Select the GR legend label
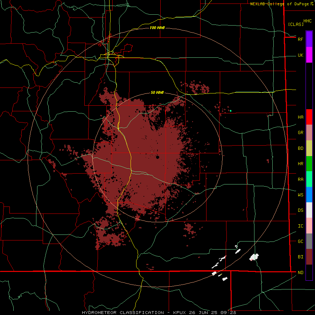 300,133
